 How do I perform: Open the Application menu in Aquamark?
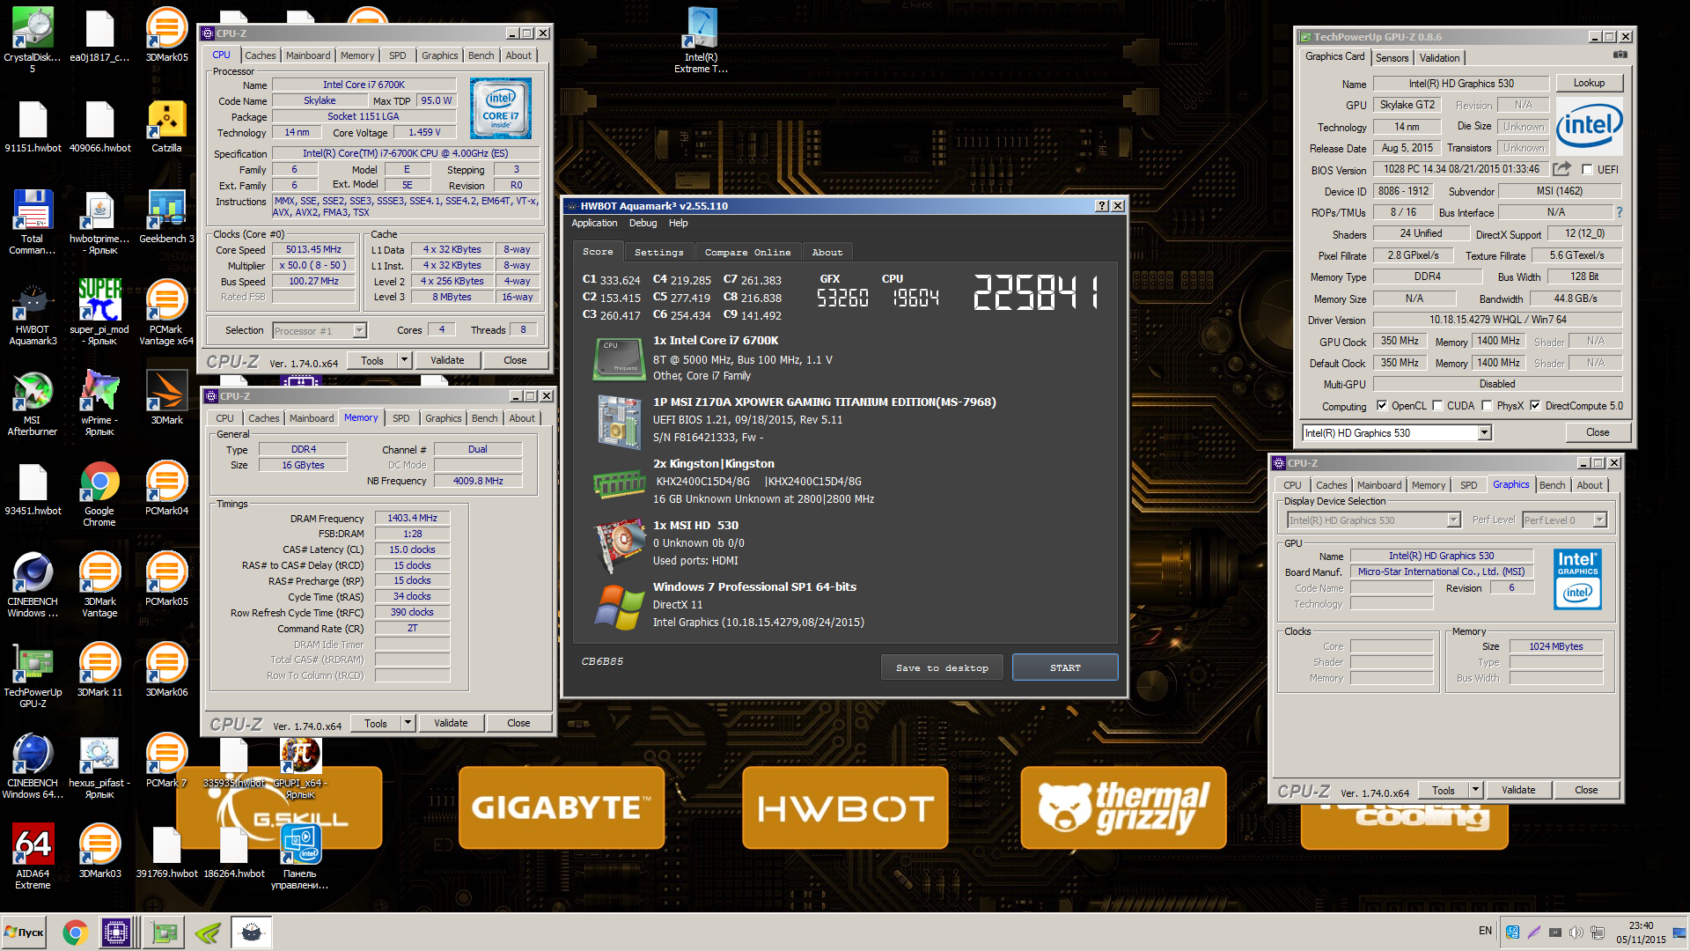point(594,223)
